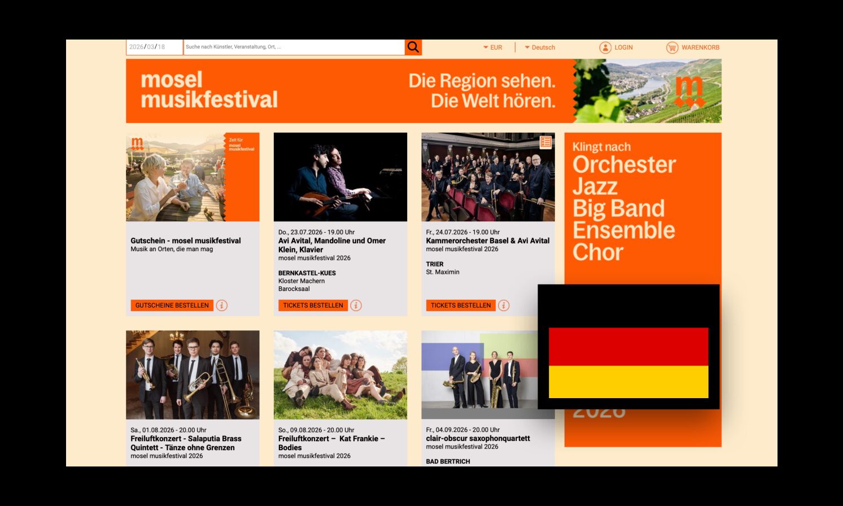
Task: Select the Kat Frankie band photo thumbnail
Action: pyautogui.click(x=340, y=375)
